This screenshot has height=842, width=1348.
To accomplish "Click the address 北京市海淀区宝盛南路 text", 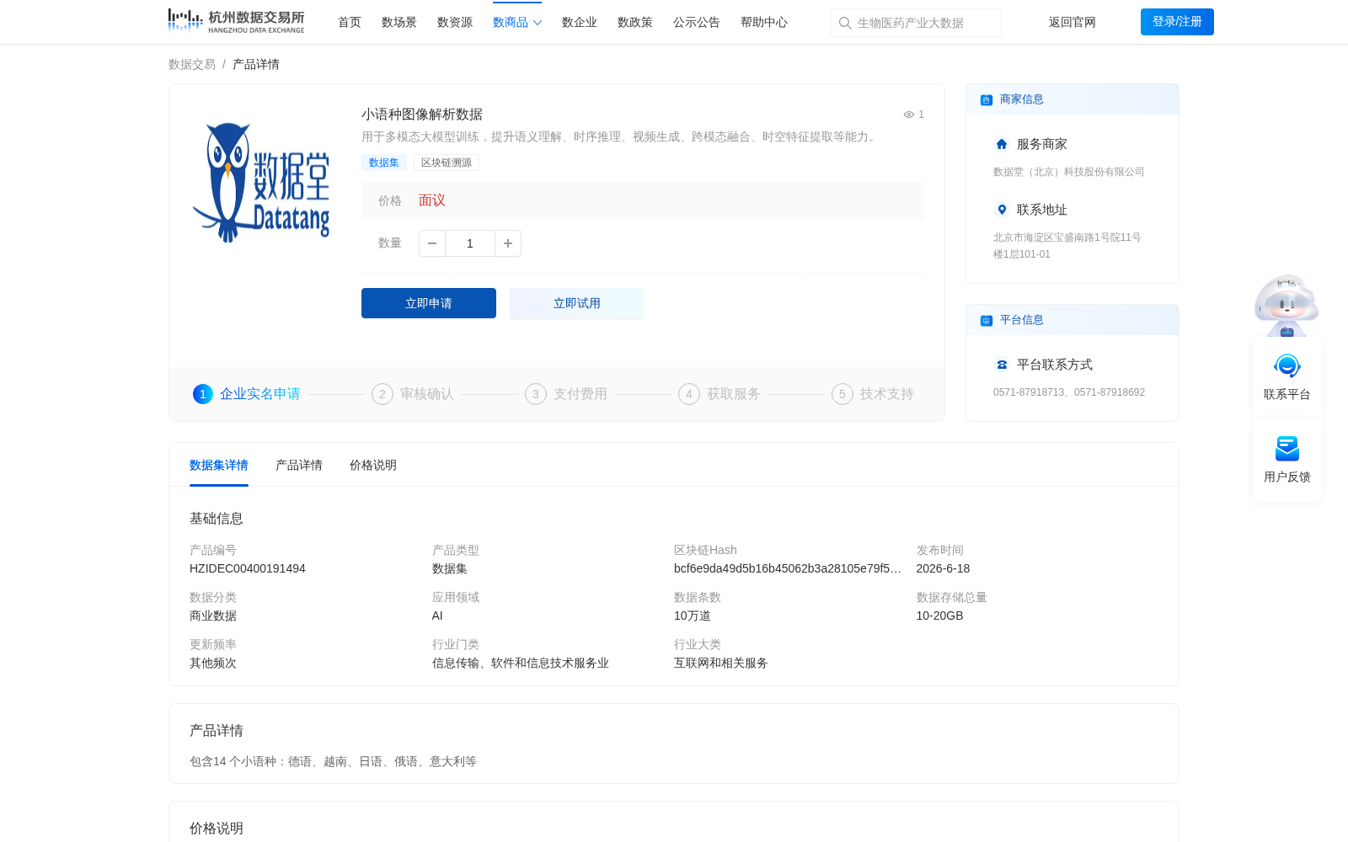I will 1067,246.
